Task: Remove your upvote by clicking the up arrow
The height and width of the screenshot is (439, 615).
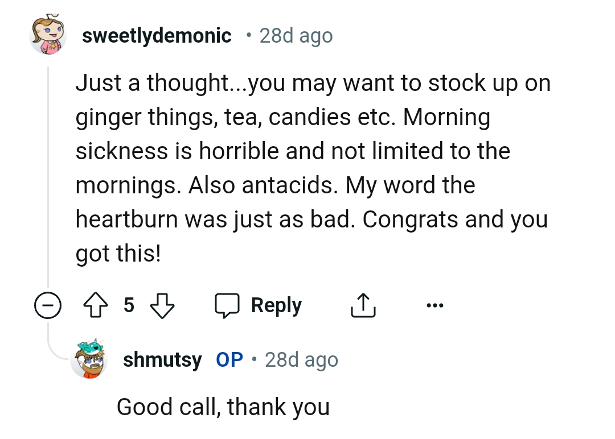Action: click(97, 305)
